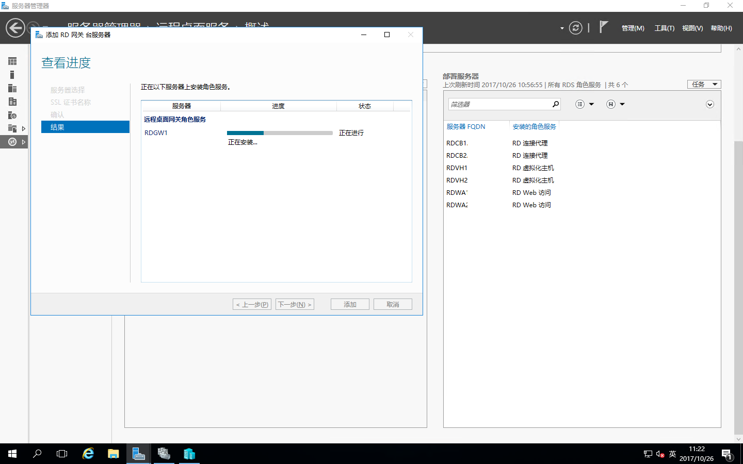743x464 pixels.
Task: Switch the input language indicator 英
Action: (x=672, y=454)
